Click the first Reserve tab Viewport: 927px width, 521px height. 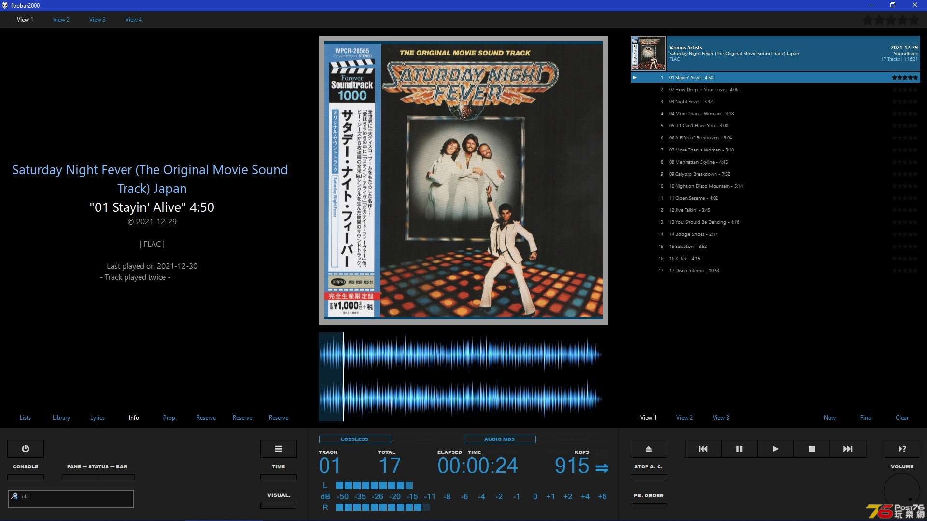(206, 418)
